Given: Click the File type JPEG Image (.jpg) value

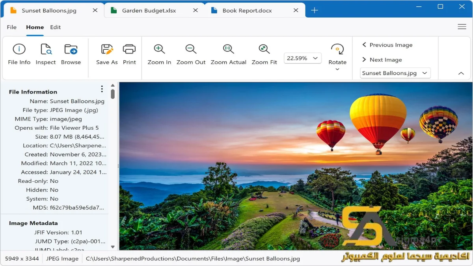Looking at the screenshot, I should pos(74,110).
